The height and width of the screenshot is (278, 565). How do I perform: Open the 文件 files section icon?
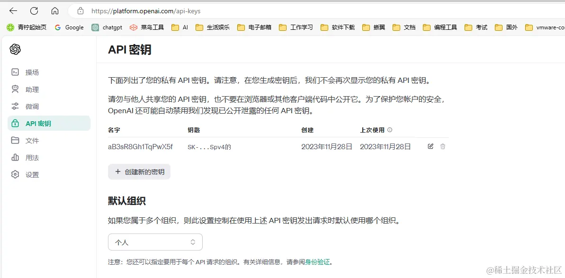pyautogui.click(x=14, y=140)
